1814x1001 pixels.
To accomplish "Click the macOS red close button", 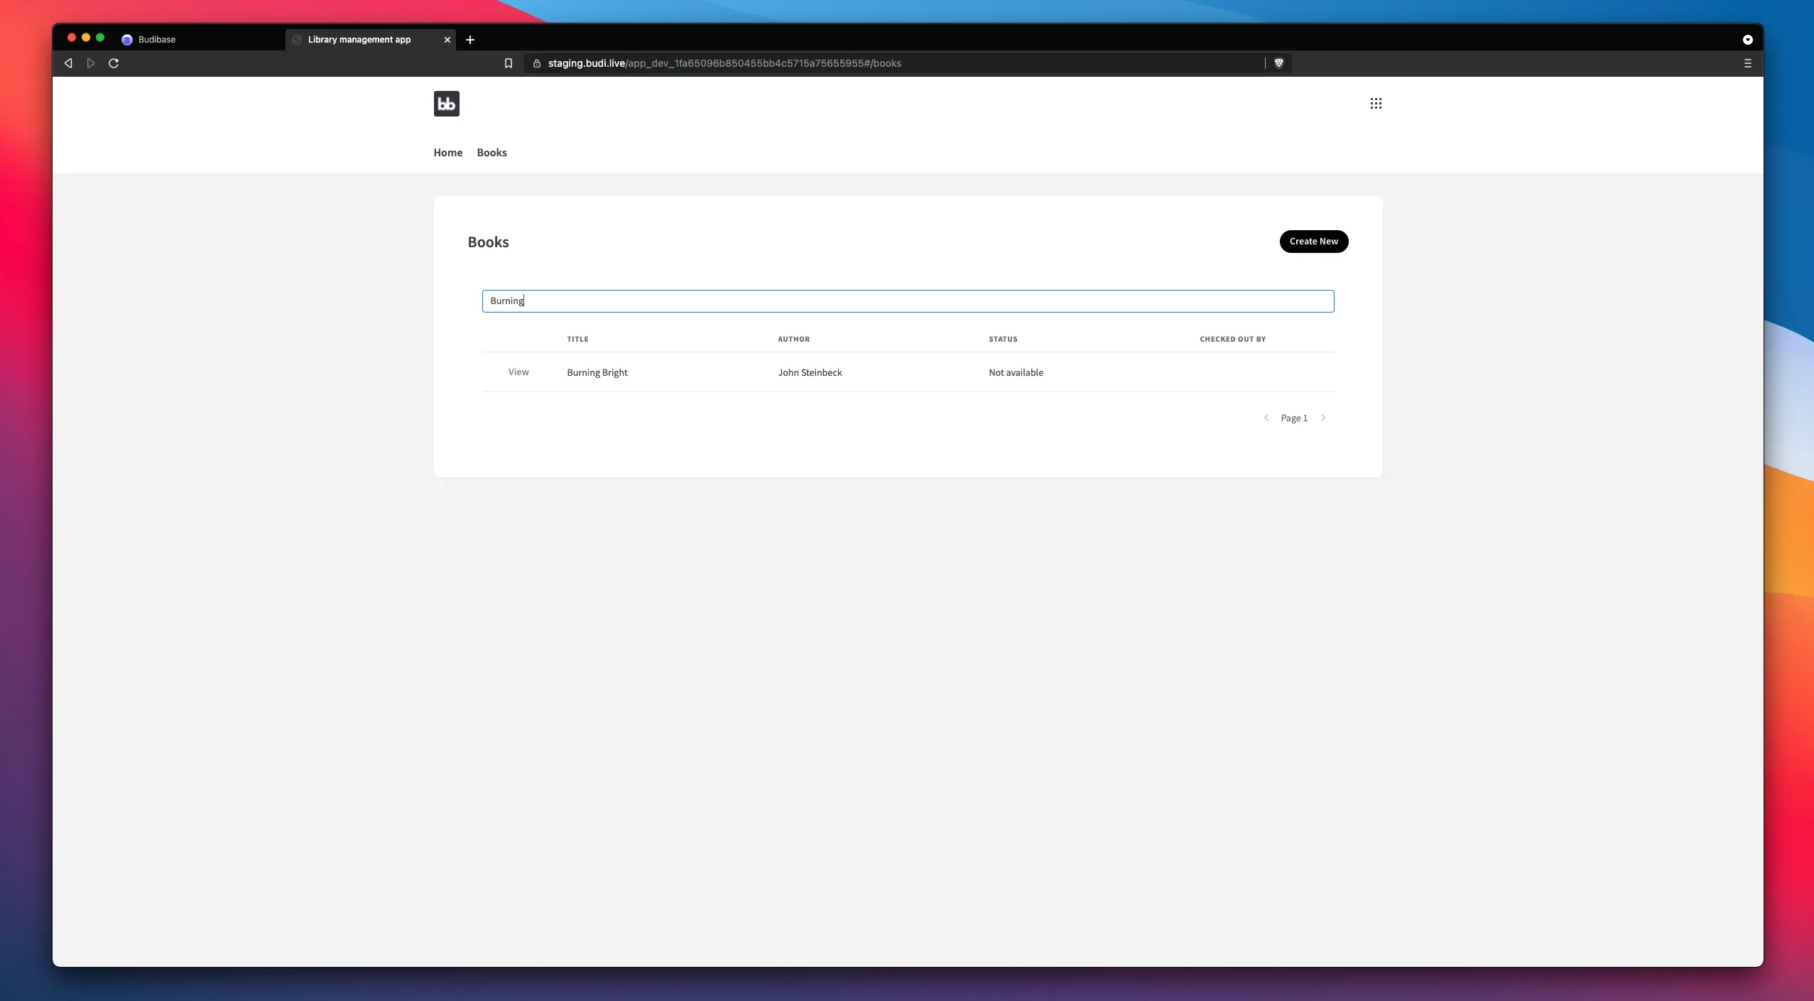I will pyautogui.click(x=70, y=38).
